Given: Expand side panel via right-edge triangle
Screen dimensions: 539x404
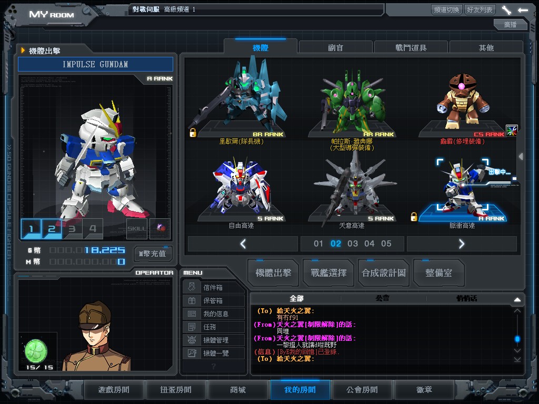Looking at the screenshot, I should tap(521, 156).
